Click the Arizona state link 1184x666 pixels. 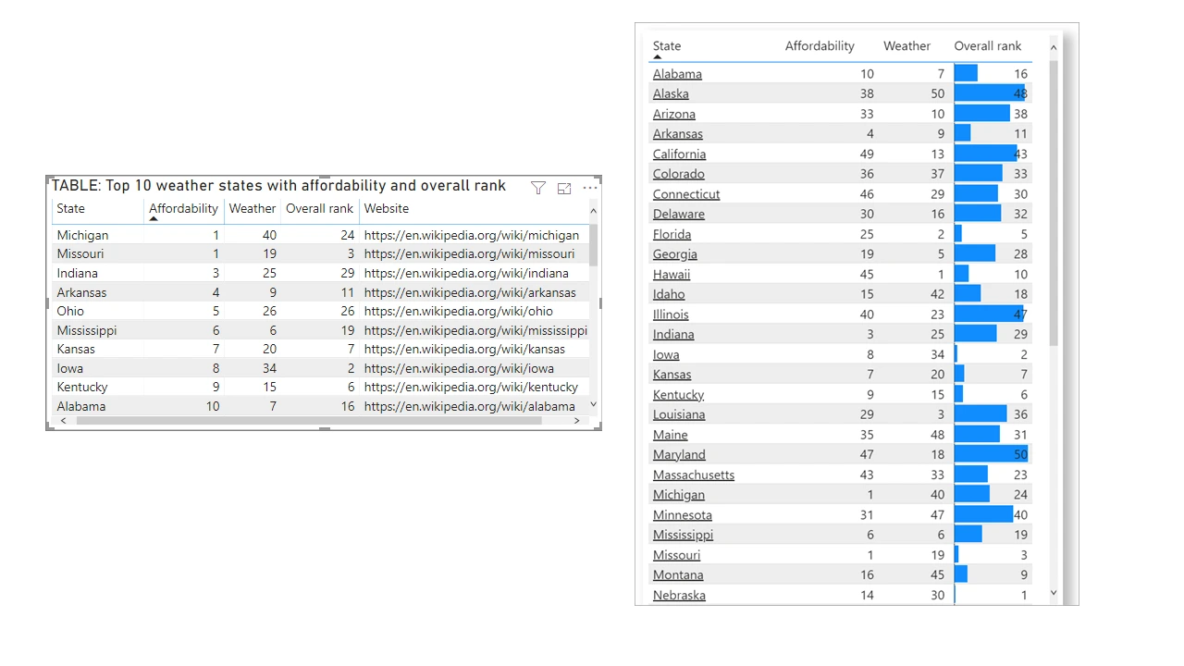click(674, 115)
